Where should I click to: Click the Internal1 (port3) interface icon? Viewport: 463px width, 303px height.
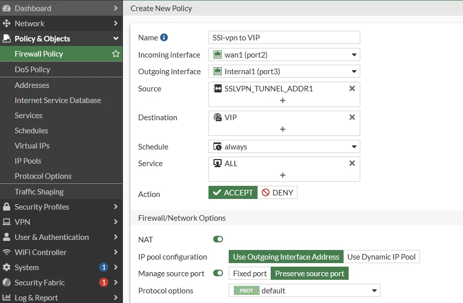pyautogui.click(x=218, y=71)
